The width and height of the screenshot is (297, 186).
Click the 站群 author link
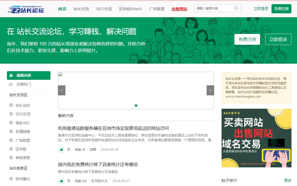point(93,150)
